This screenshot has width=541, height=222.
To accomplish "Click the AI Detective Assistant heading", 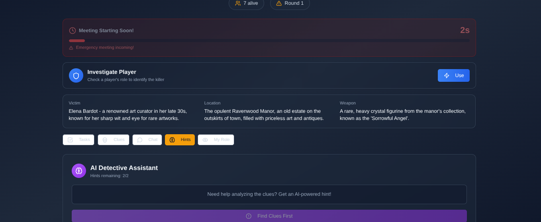I will (124, 168).
